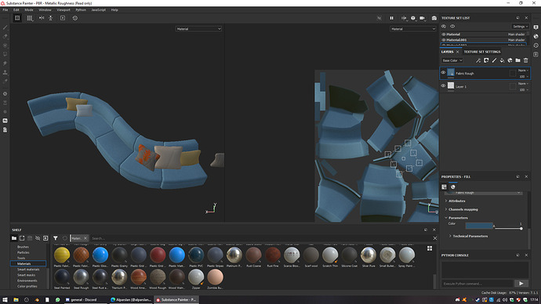Image resolution: width=541 pixels, height=304 pixels.
Task: Click the shelf folder icon
Action: tap(14, 238)
